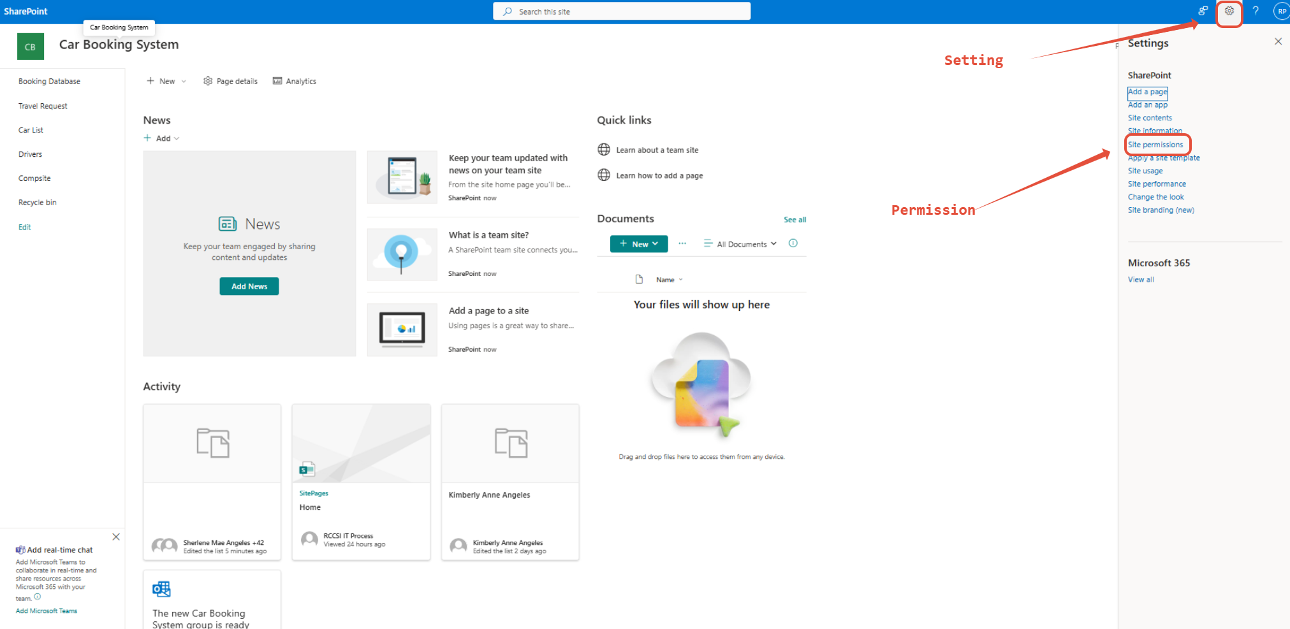The height and width of the screenshot is (629, 1290).
Task: Click Sherlene Mae Angeles +42 activity text
Action: [223, 543]
